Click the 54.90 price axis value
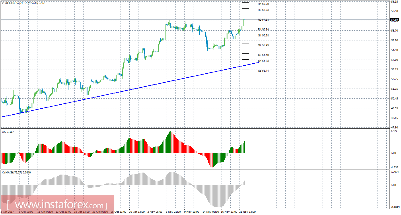401x215 pixels. tap(394, 50)
